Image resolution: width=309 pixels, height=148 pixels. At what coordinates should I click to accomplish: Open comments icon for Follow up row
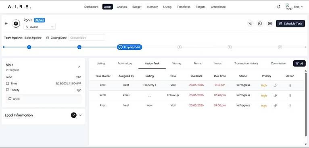tap(276, 96)
